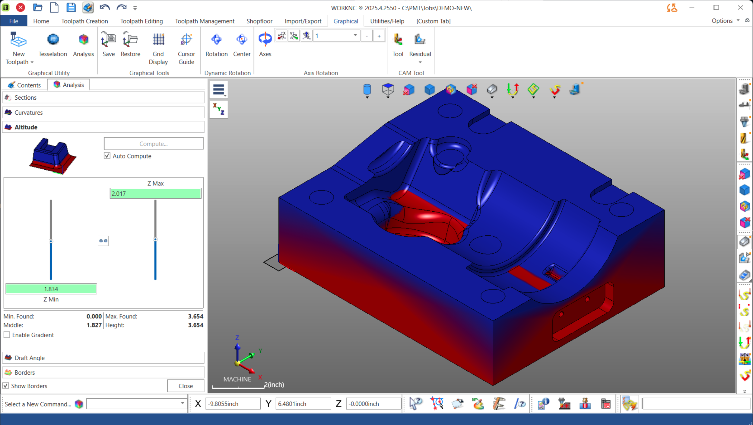Click the Y coordinate field

click(x=303, y=404)
